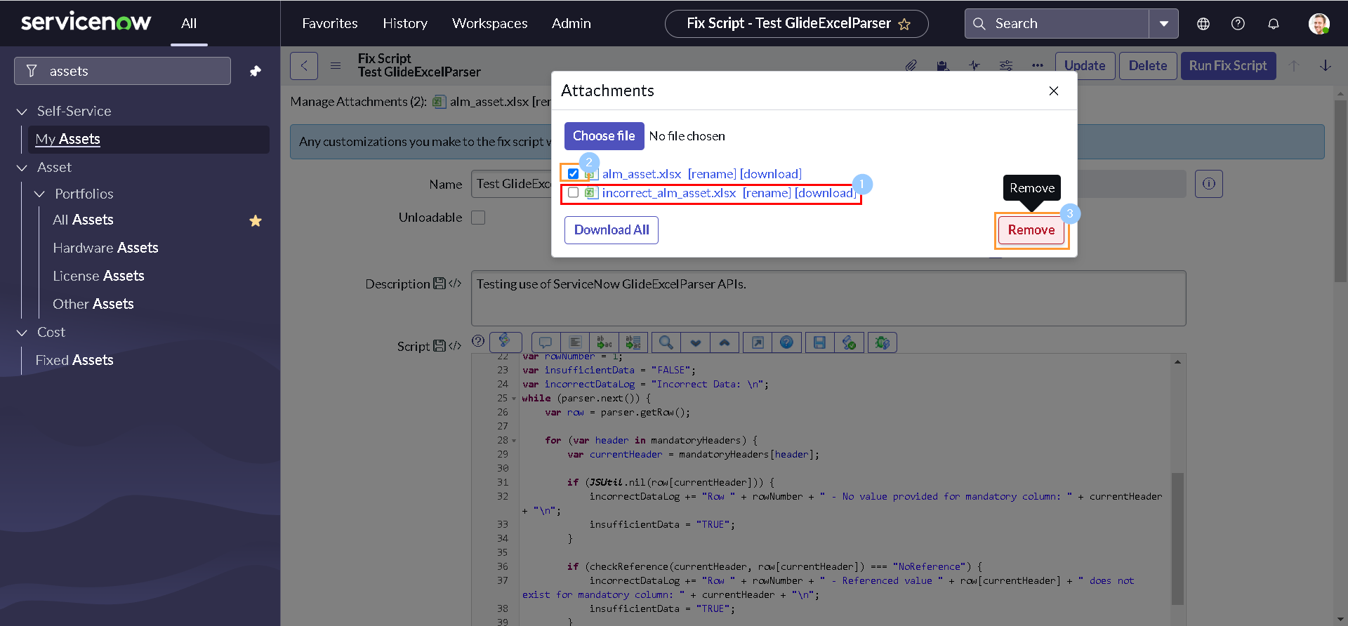The width and height of the screenshot is (1348, 626).
Task: Tick the checkbox for incorrect_alm_asset.xlsx
Action: (574, 193)
